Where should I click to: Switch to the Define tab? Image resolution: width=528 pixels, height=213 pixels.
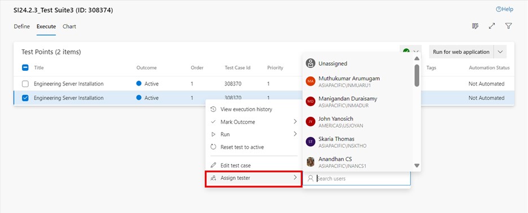[x=21, y=26]
